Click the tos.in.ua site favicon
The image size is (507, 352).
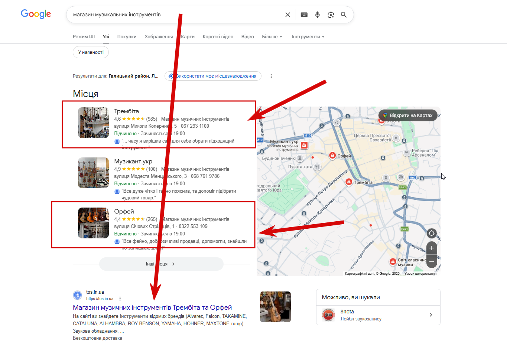78,295
